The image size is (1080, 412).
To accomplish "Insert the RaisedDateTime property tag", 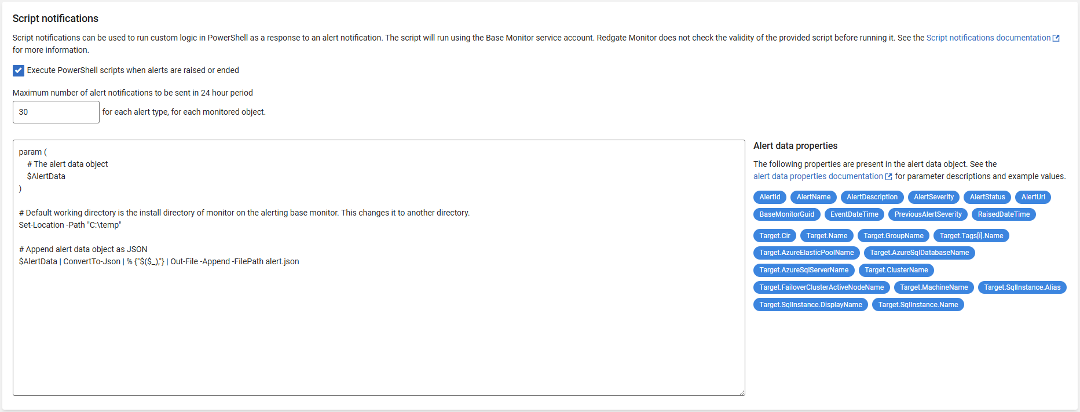I will (x=1004, y=215).
